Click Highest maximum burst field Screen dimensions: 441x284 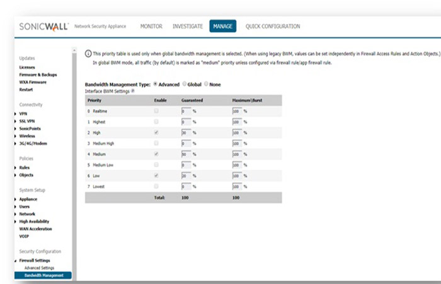(237, 122)
